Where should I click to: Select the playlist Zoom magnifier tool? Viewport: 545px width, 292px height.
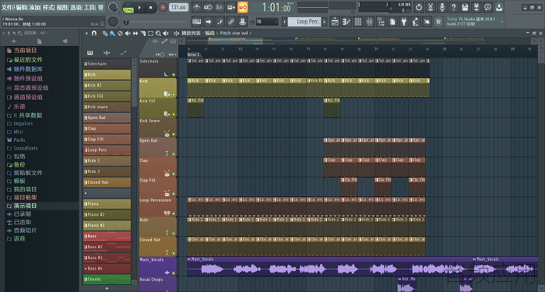point(158,33)
